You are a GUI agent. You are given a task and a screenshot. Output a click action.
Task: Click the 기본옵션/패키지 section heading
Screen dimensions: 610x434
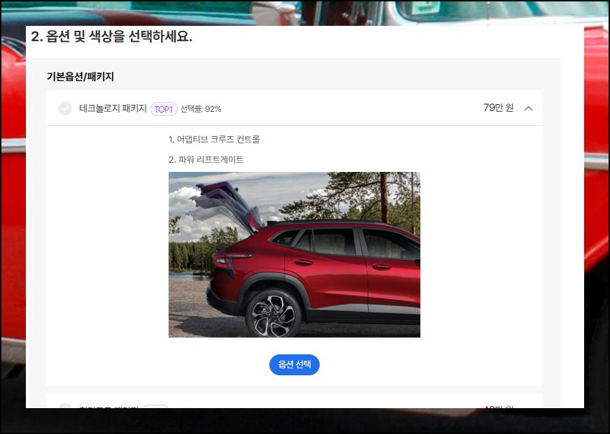(80, 77)
